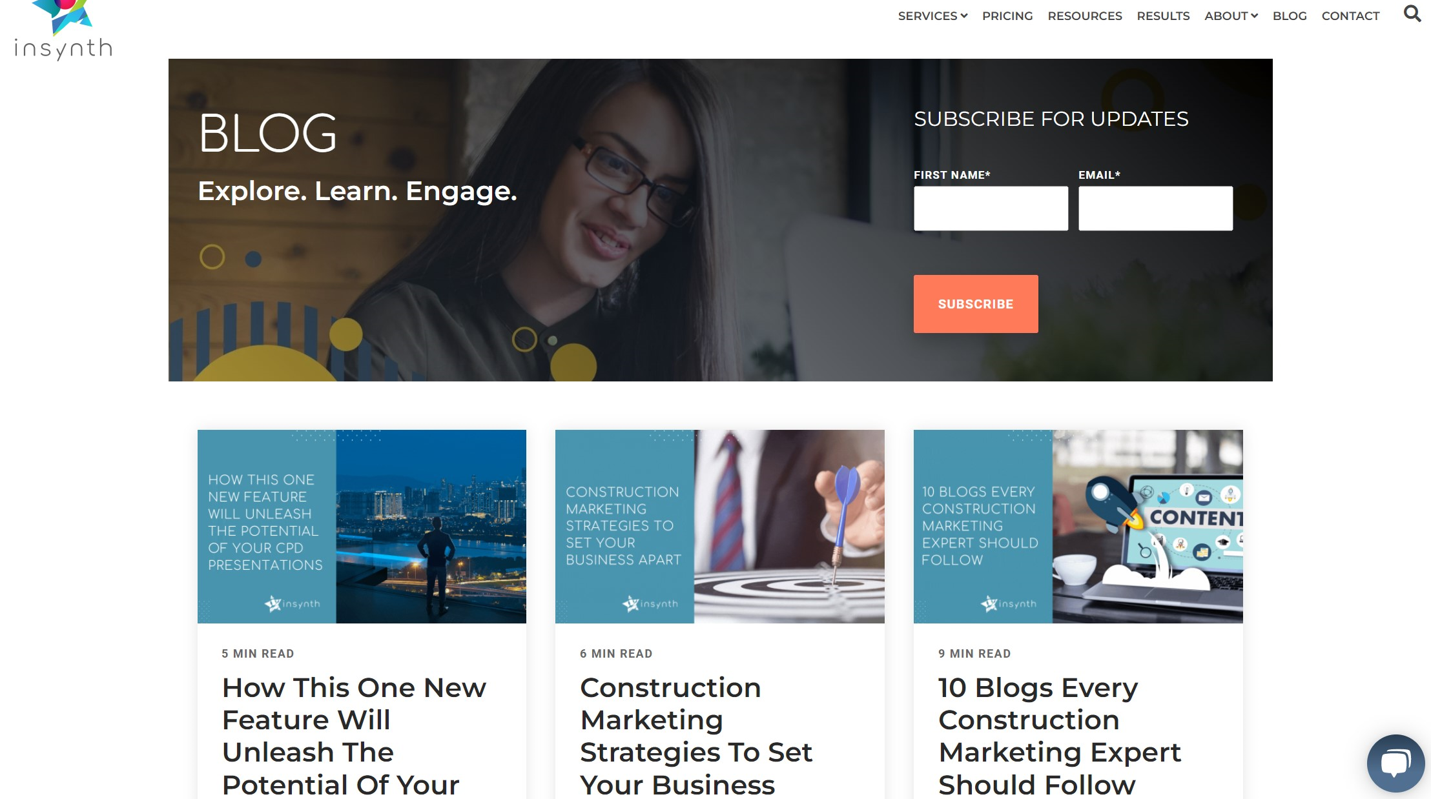Click the orange Subscribe button
1431x799 pixels.
pyautogui.click(x=976, y=304)
